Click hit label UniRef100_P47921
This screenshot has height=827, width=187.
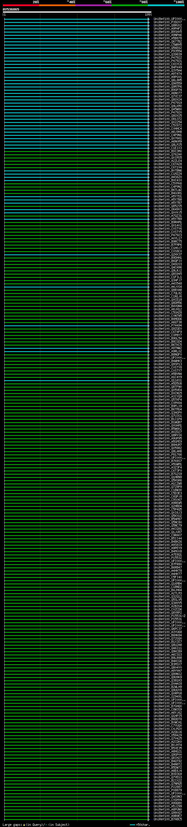pyautogui.click(x=168, y=61)
